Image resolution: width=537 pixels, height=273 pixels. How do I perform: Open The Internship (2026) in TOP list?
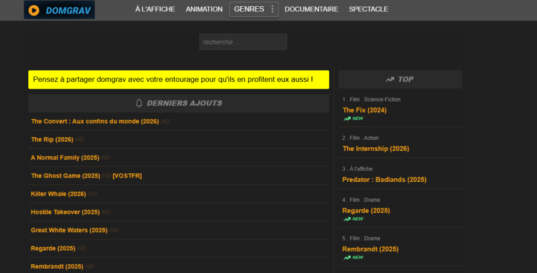pyautogui.click(x=375, y=149)
